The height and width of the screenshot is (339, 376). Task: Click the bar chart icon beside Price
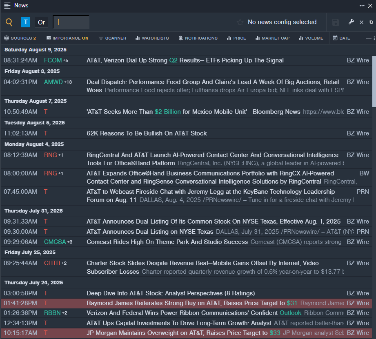click(x=229, y=38)
